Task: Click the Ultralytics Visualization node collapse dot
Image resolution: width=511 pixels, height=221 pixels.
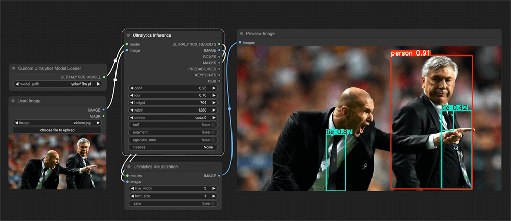Action: coord(129,167)
